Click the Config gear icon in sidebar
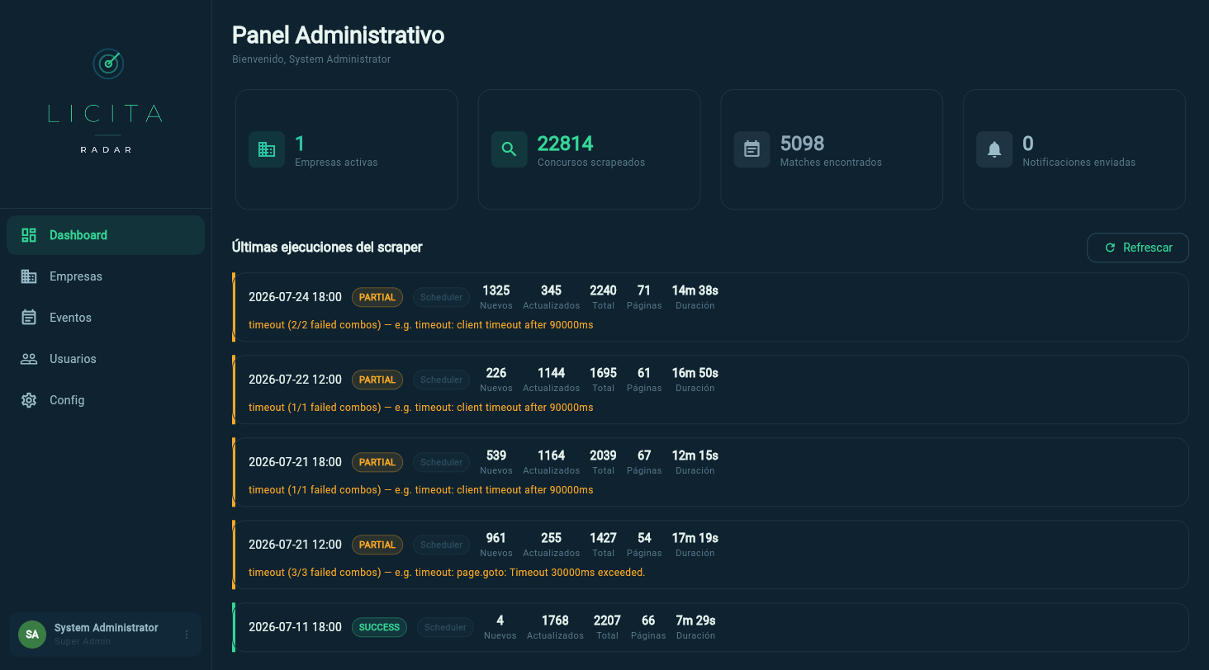The width and height of the screenshot is (1209, 670). click(29, 400)
